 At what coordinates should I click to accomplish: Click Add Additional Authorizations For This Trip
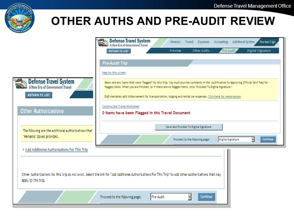point(56,149)
